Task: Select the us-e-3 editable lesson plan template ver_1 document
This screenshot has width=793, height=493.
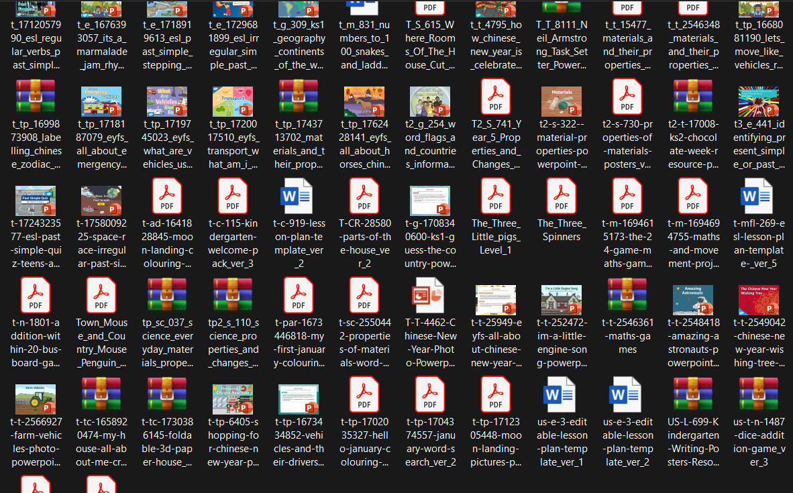Action: [x=562, y=396]
